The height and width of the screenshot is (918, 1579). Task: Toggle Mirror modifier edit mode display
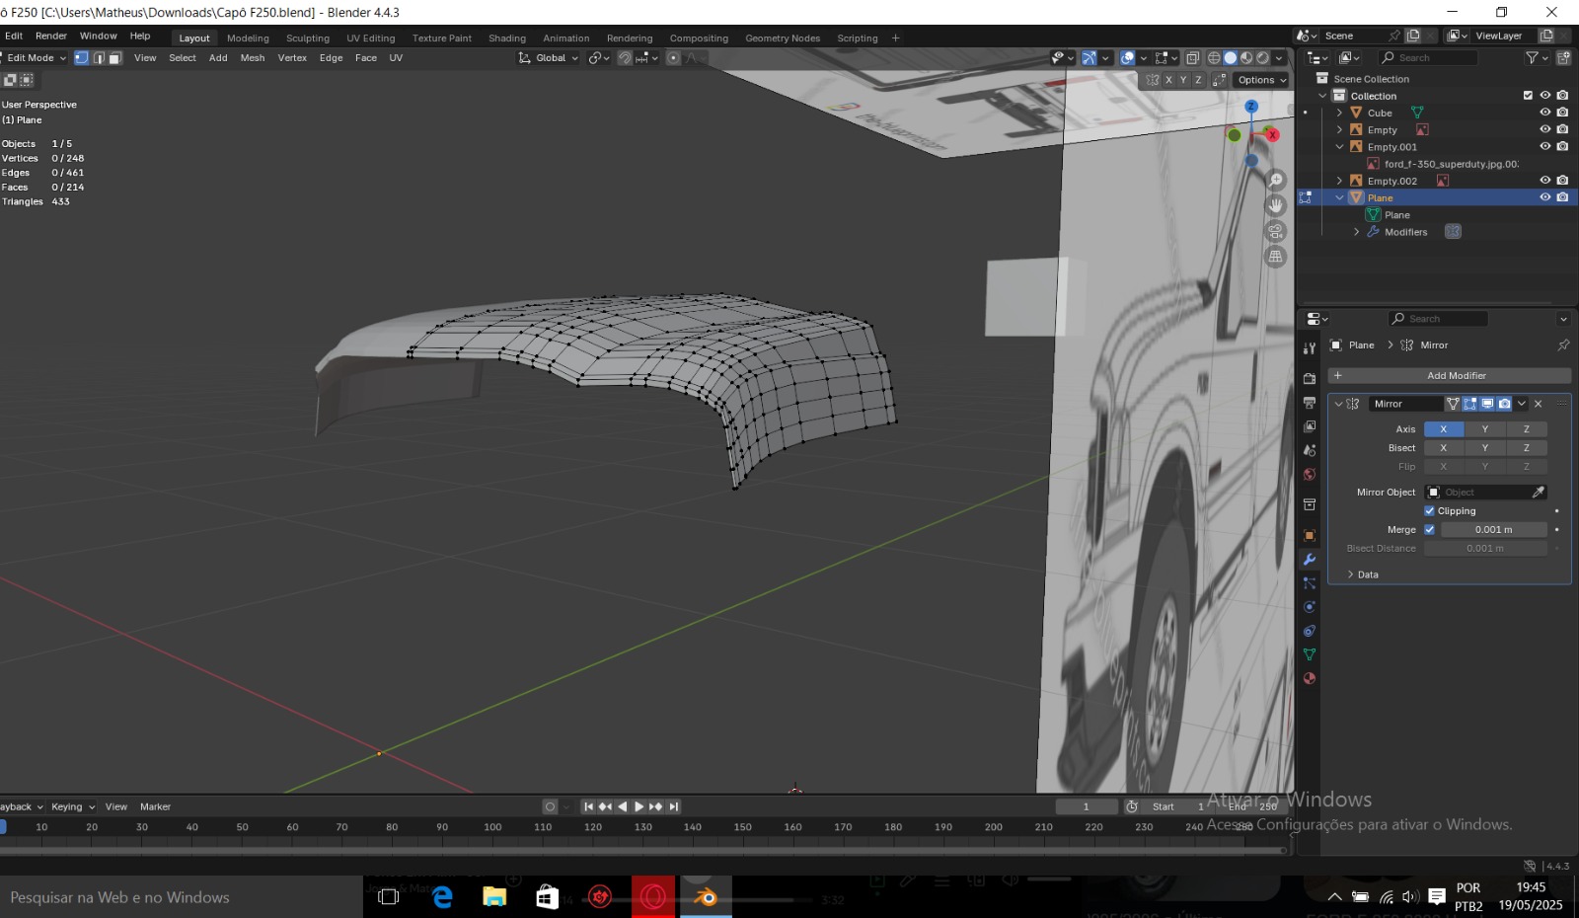[1469, 404]
